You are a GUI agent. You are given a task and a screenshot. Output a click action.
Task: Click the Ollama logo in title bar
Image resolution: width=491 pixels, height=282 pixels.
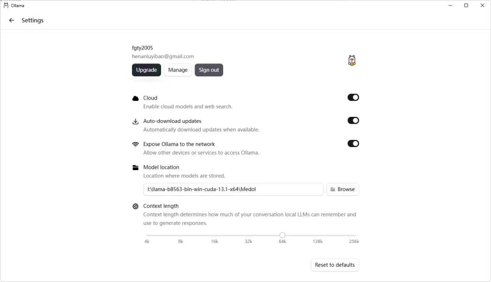[6, 5]
